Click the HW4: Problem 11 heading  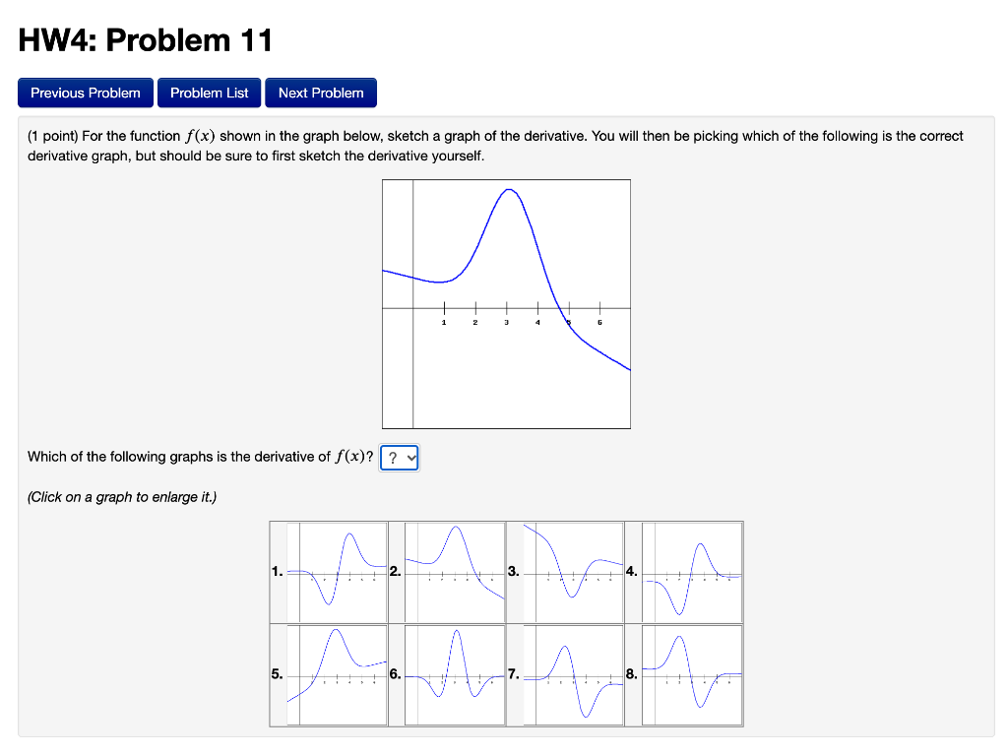pyautogui.click(x=144, y=39)
